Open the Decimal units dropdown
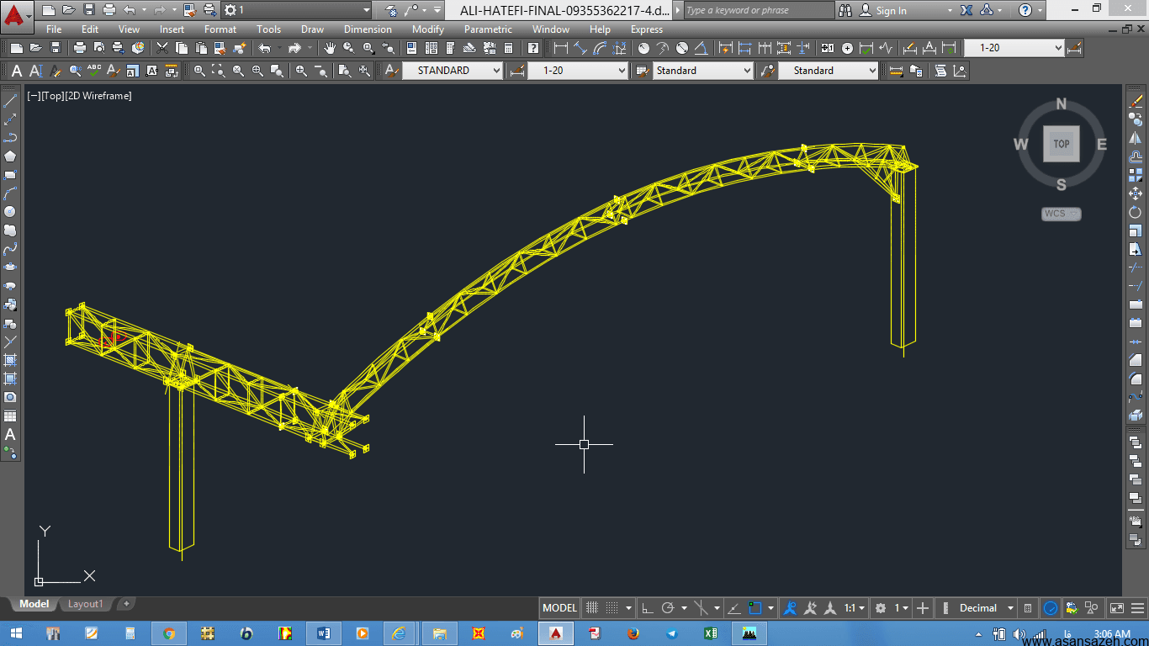This screenshot has height=646, width=1149. click(x=987, y=608)
